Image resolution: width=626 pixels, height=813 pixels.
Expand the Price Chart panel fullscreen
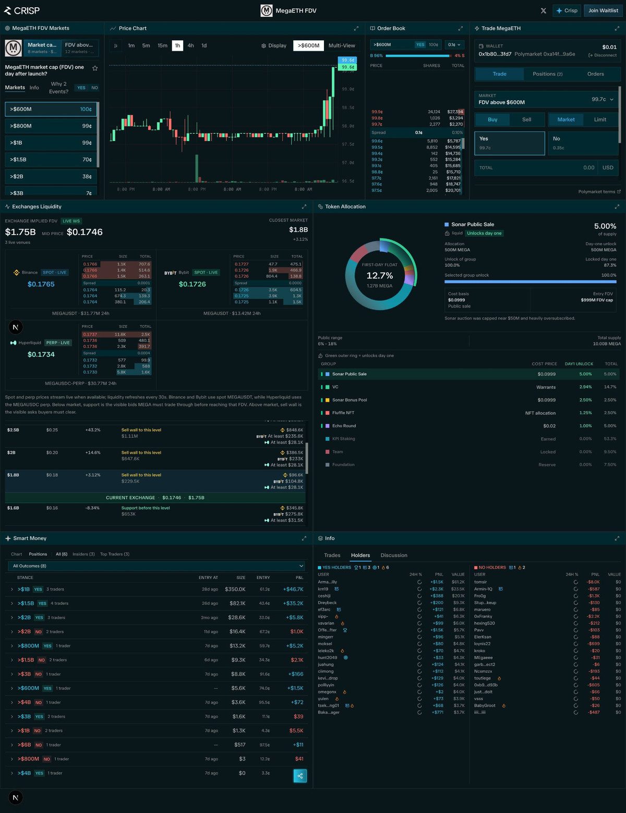pyautogui.click(x=356, y=28)
